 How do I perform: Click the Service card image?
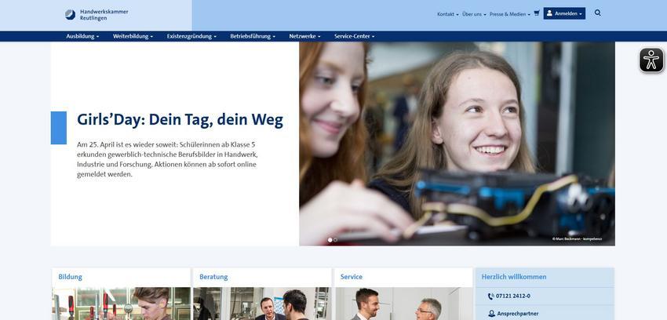pos(403,304)
